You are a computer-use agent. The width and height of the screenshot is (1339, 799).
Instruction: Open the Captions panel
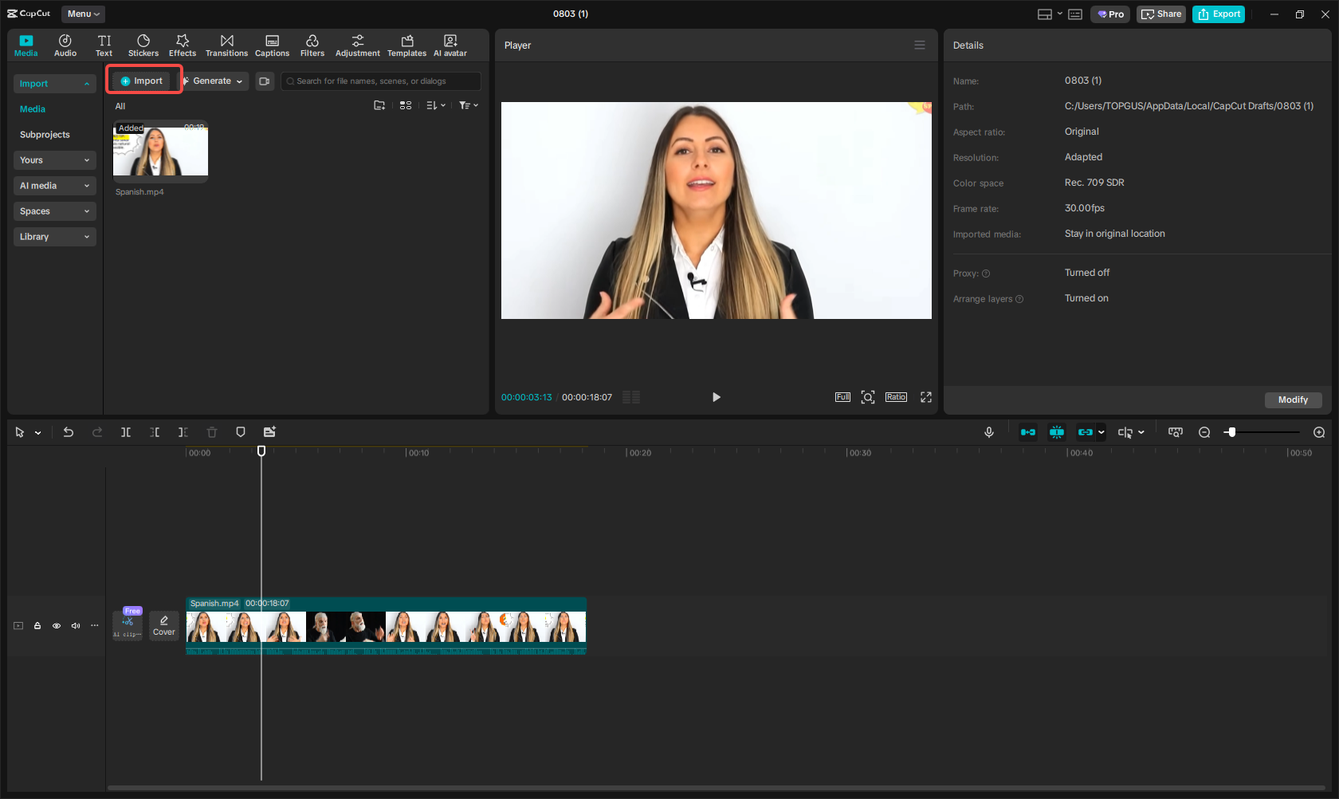tap(272, 45)
